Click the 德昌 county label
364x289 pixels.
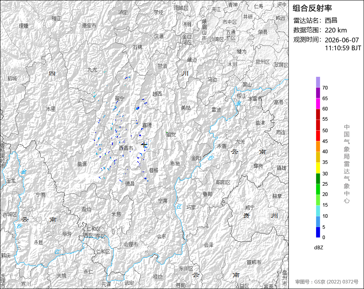pos(130,184)
